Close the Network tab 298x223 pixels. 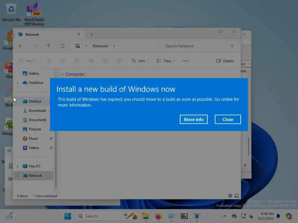coord(79,34)
